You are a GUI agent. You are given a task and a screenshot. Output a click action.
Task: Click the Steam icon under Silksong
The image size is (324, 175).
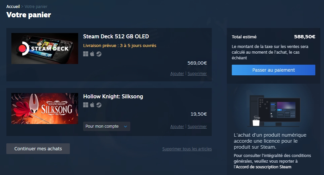point(99,105)
